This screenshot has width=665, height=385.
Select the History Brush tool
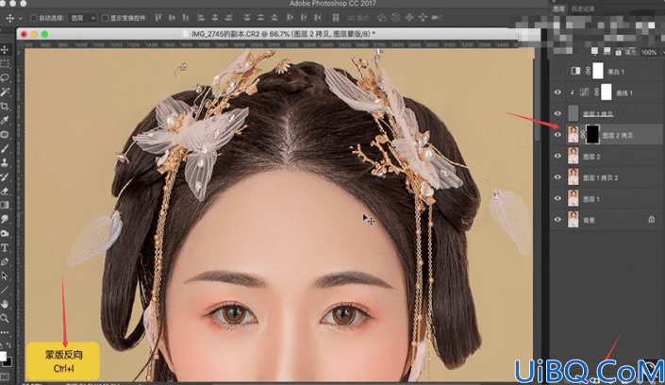5,177
